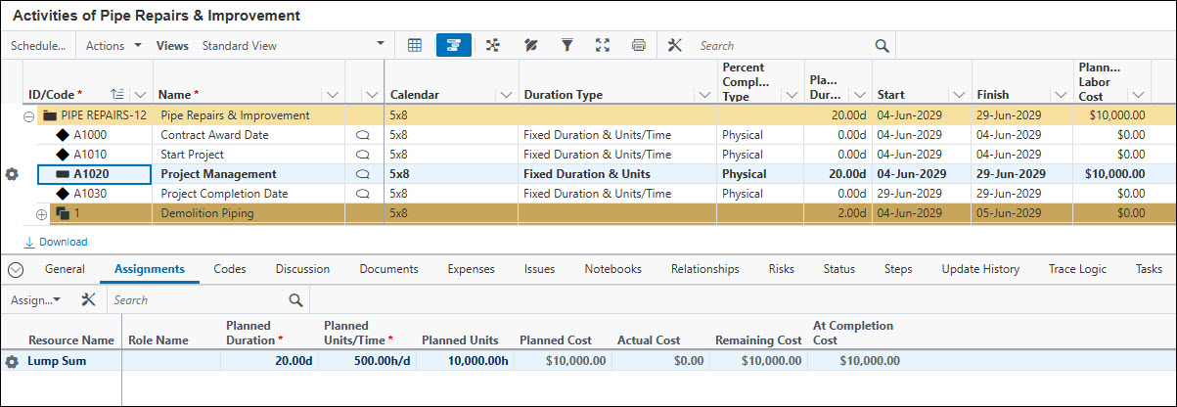Open the Planned Labor Cost column dropdown
This screenshot has width=1177, height=407.
click(x=1138, y=95)
